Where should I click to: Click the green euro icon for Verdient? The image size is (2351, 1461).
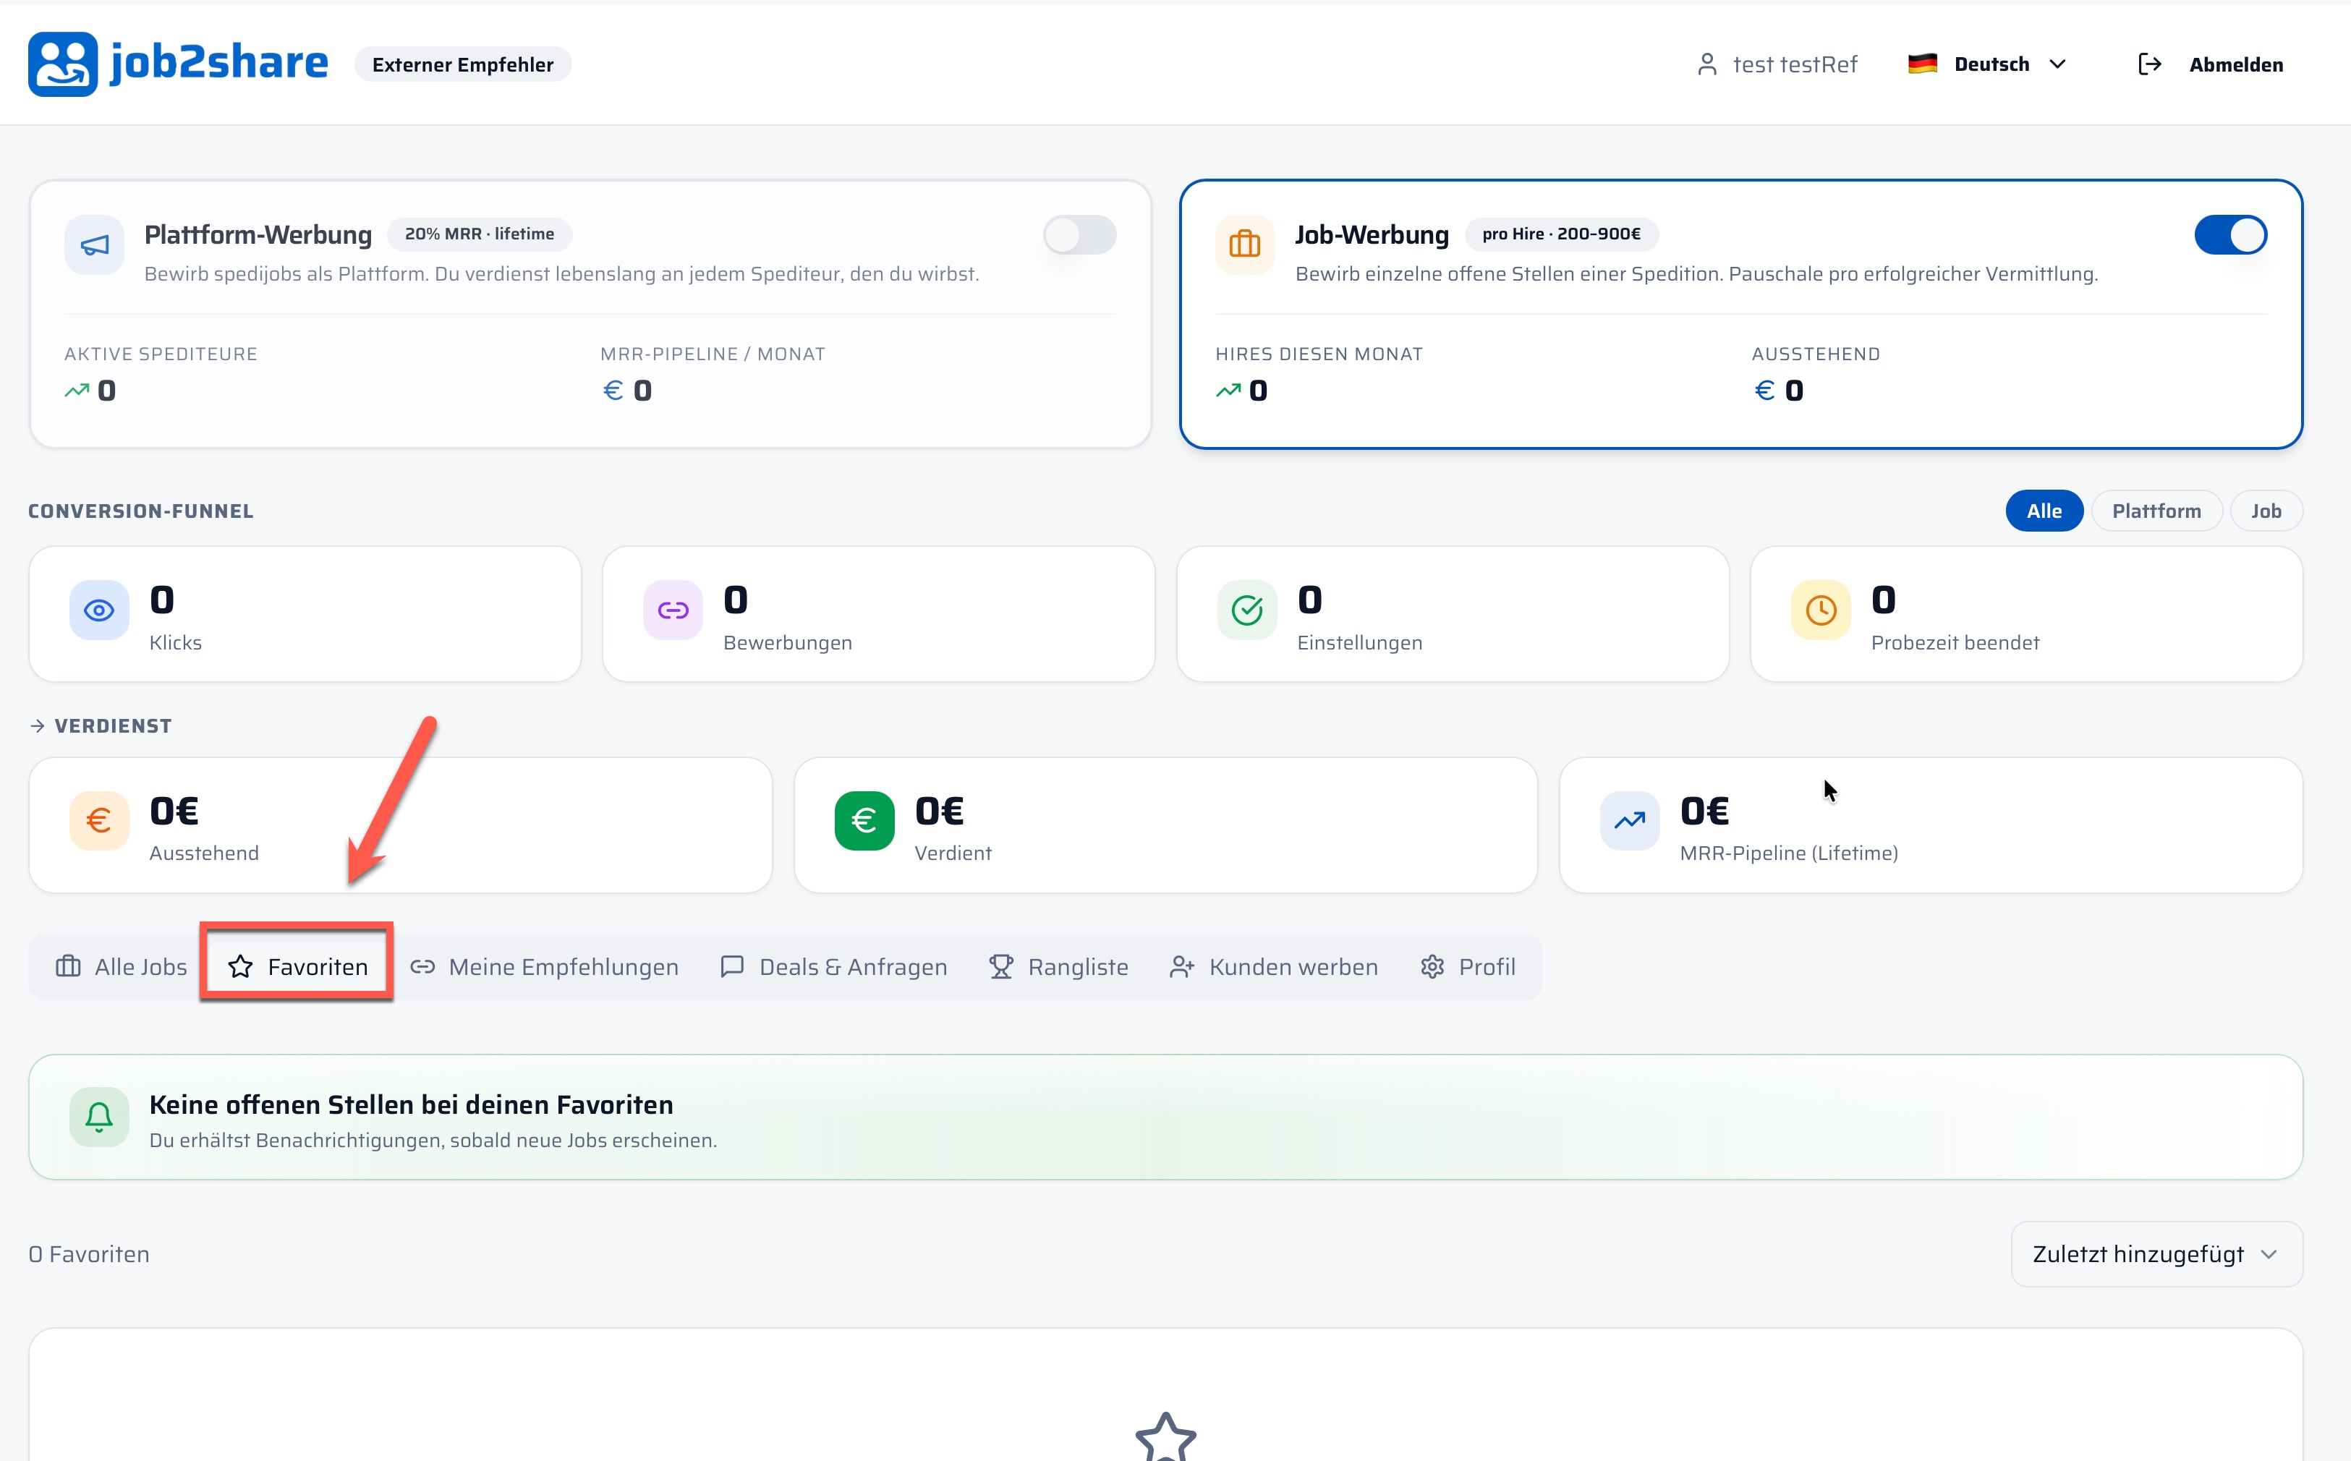[x=864, y=820]
